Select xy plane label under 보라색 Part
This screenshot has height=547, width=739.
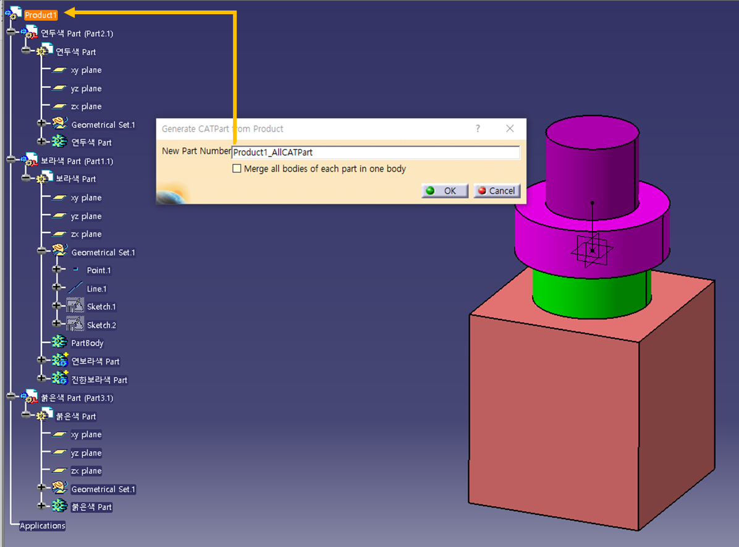click(x=86, y=198)
